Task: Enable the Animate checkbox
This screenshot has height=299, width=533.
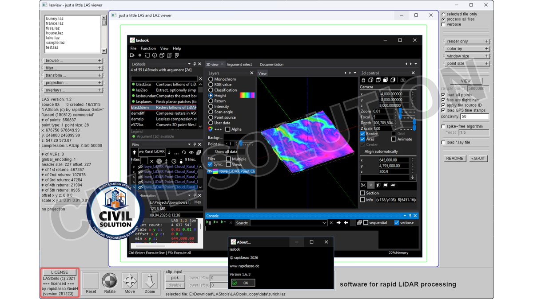Action: pos(394,139)
